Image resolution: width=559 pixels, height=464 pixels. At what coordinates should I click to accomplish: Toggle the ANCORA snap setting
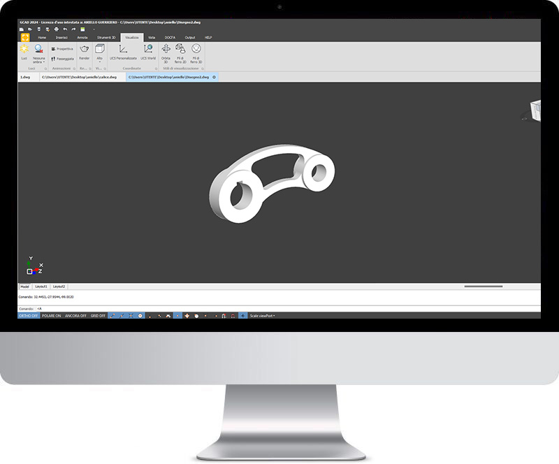(x=74, y=317)
